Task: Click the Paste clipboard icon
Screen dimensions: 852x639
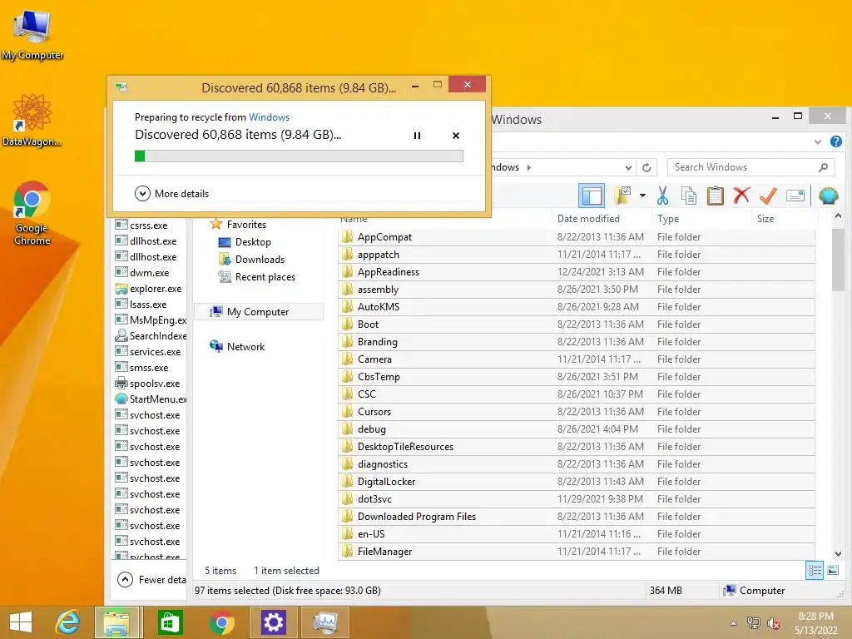Action: point(715,196)
